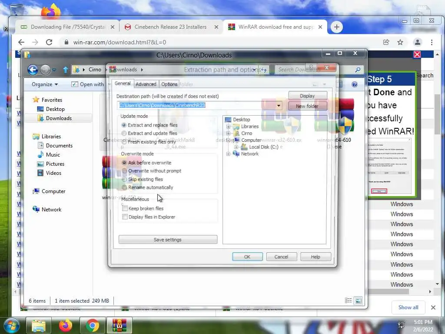Switch to details view icon in Explorer
Screen dimensions: 445x334
(348, 301)
